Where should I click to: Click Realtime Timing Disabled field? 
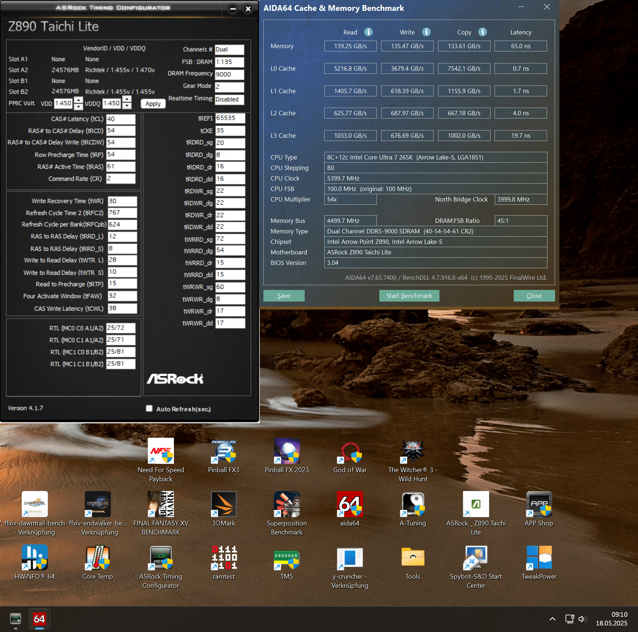[x=229, y=99]
